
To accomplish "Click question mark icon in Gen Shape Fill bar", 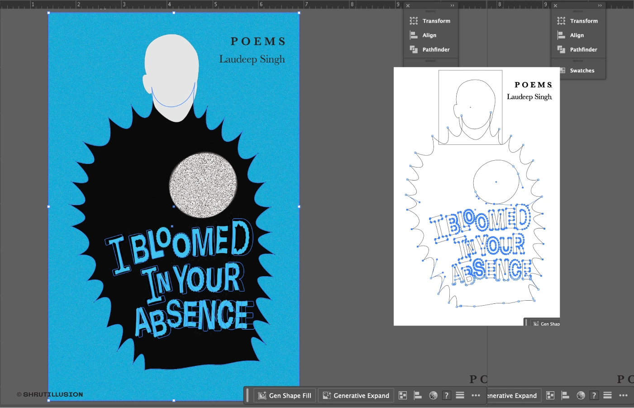I will pyautogui.click(x=447, y=396).
